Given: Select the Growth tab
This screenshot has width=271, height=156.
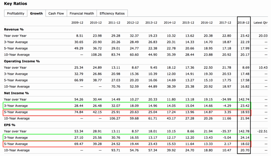Looking at the screenshot, I should (36, 13).
